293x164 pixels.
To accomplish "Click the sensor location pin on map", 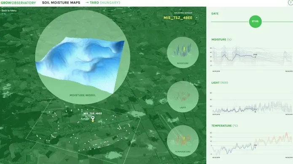I will (x=93, y=119).
